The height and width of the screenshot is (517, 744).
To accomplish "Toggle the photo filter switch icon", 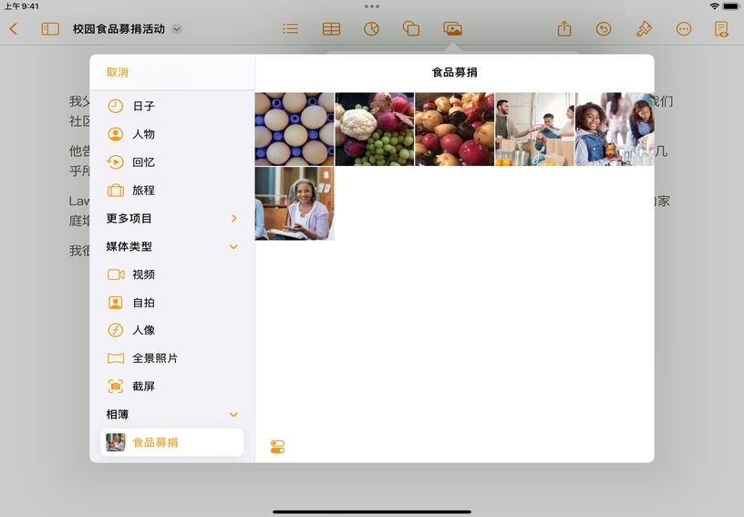I will click(278, 447).
